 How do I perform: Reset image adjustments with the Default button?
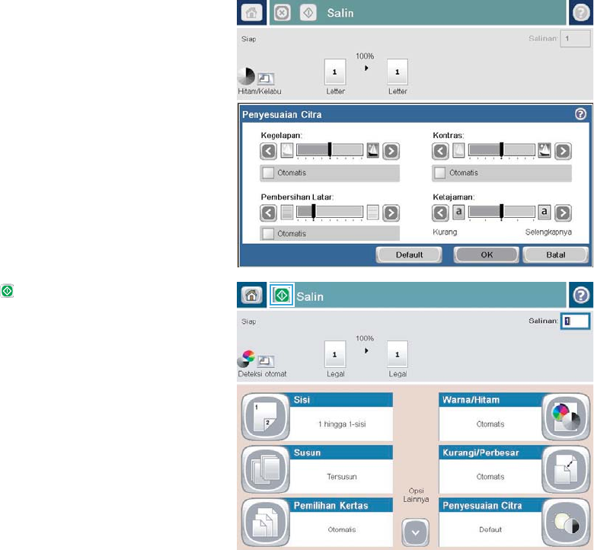[x=409, y=254]
